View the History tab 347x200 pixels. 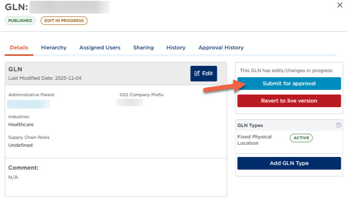[x=176, y=48]
